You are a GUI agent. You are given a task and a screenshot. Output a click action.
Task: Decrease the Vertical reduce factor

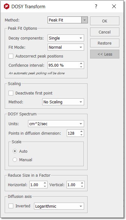[82, 186]
